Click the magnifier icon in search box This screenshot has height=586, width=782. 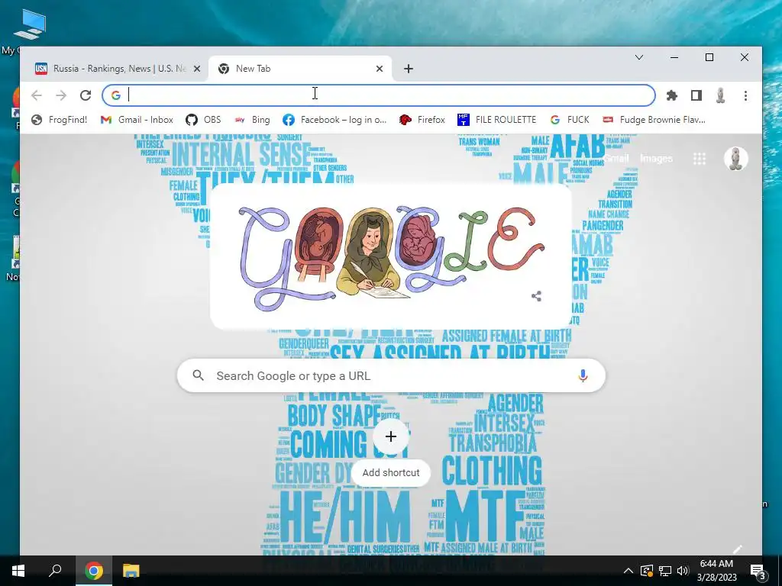[x=198, y=375]
